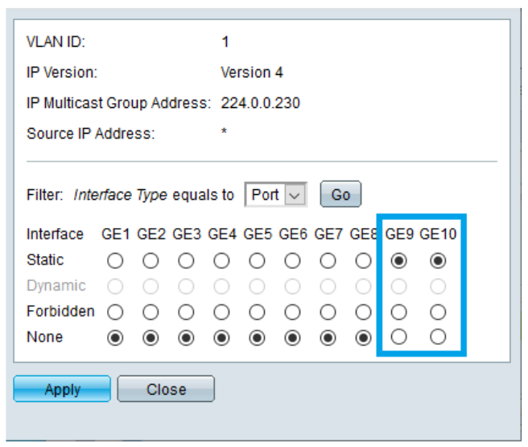528x447 pixels.
Task: Choose Static option for GE10
Action: click(437, 261)
